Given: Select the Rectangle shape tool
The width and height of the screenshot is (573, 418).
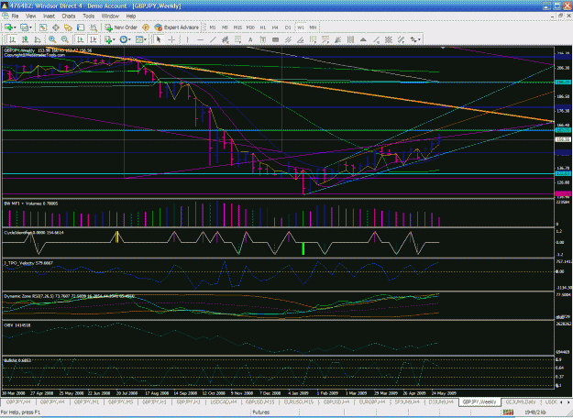Looking at the screenshot, I should tap(276, 39).
